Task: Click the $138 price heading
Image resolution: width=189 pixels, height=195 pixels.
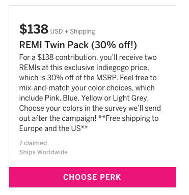Action: tap(34, 29)
